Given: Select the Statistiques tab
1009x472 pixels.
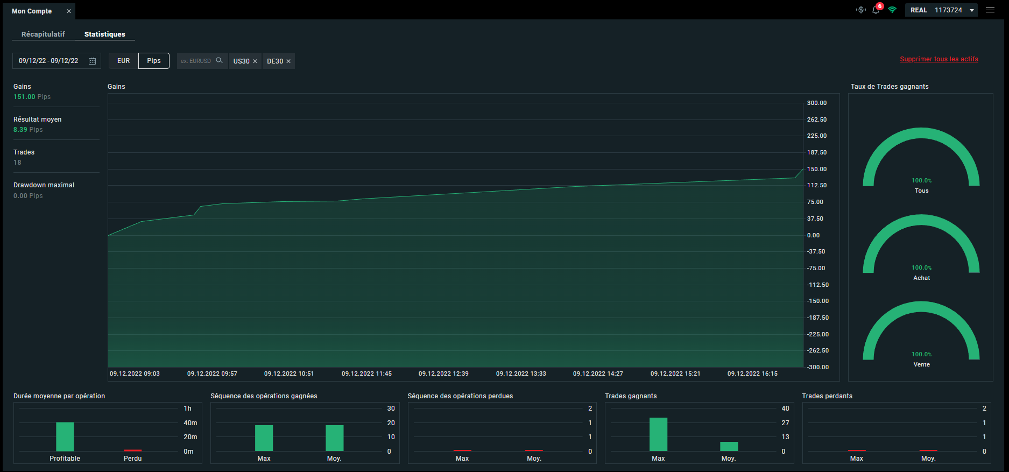Looking at the screenshot, I should 104,34.
